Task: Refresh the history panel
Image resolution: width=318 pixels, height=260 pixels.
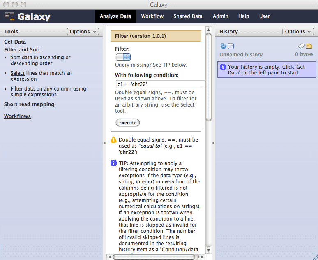Action: click(224, 46)
